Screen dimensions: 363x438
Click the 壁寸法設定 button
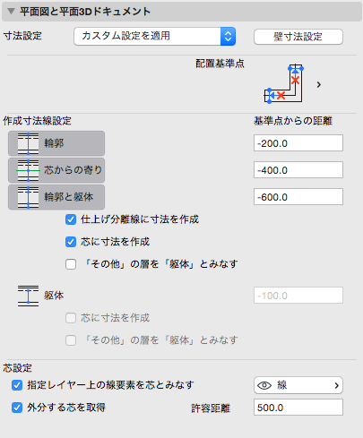(x=298, y=37)
